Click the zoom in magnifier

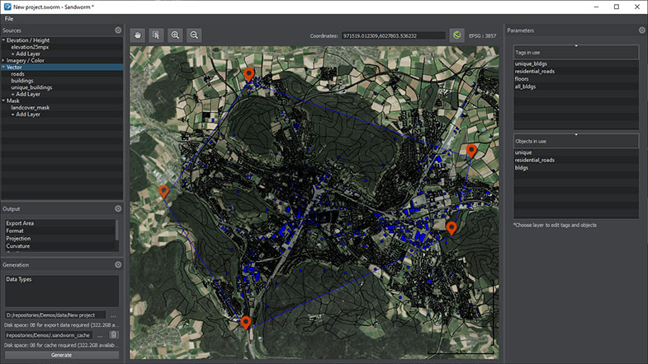[x=175, y=35]
